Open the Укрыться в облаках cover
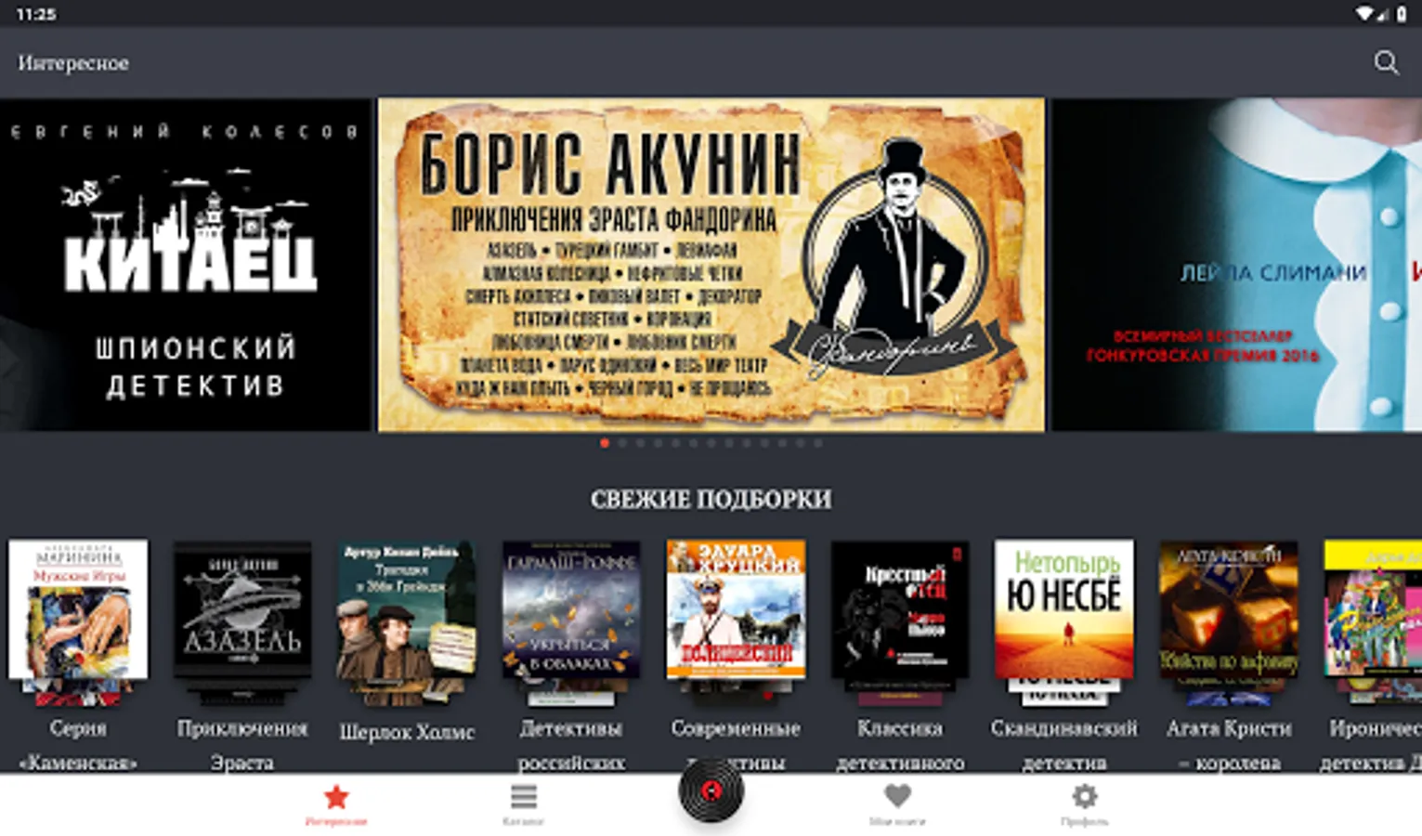The width and height of the screenshot is (1422, 836). (571, 609)
